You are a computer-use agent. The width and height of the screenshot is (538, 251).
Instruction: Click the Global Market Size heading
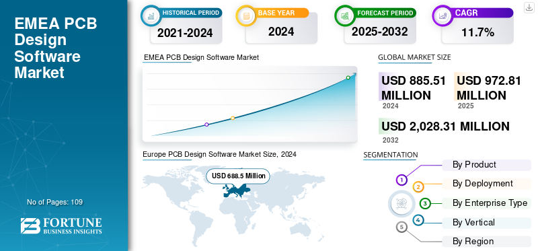pos(414,57)
